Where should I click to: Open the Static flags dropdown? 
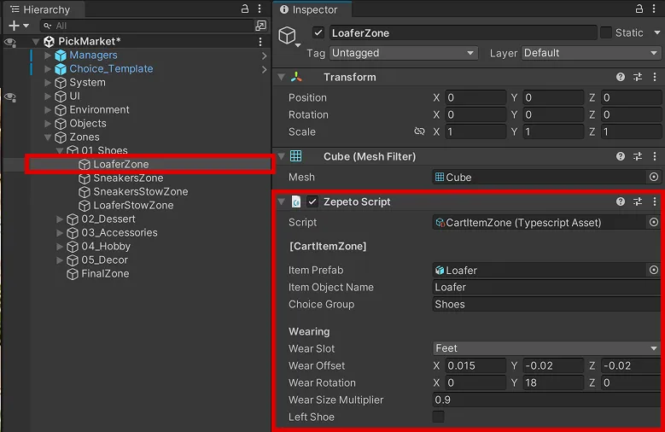pos(657,32)
